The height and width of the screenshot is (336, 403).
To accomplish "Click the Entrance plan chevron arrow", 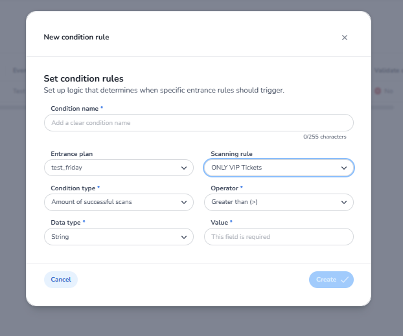I will click(184, 168).
